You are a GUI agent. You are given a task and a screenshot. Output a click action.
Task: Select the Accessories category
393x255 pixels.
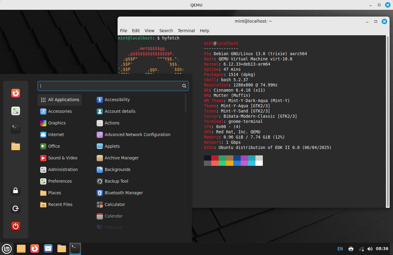point(60,111)
